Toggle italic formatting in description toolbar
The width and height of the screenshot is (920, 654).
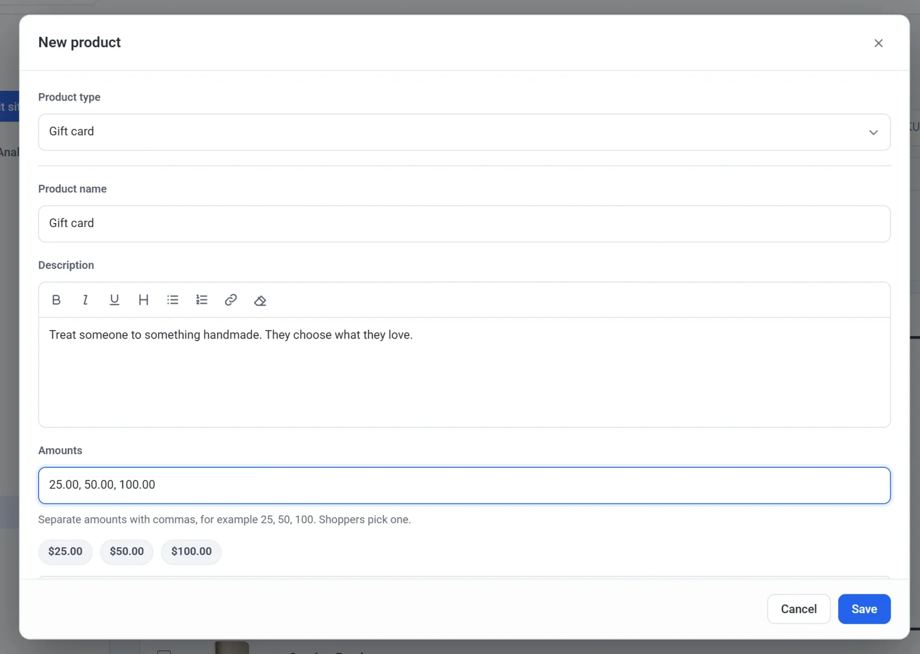coord(85,300)
